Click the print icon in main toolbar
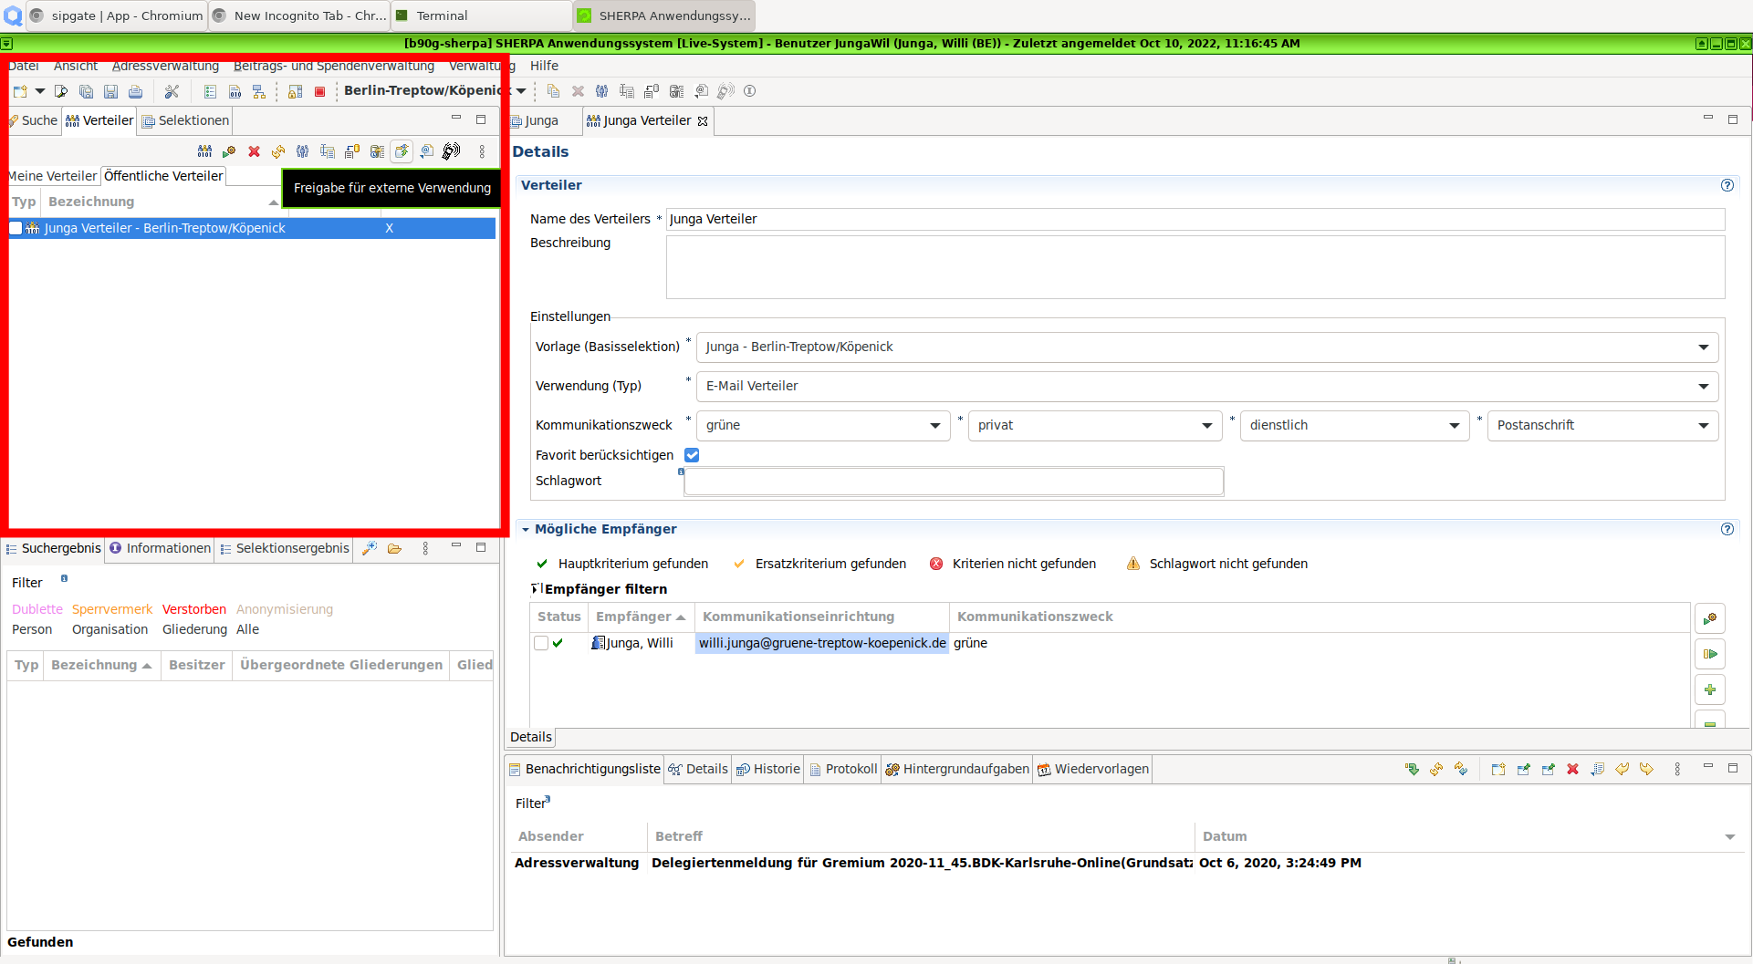 (135, 91)
